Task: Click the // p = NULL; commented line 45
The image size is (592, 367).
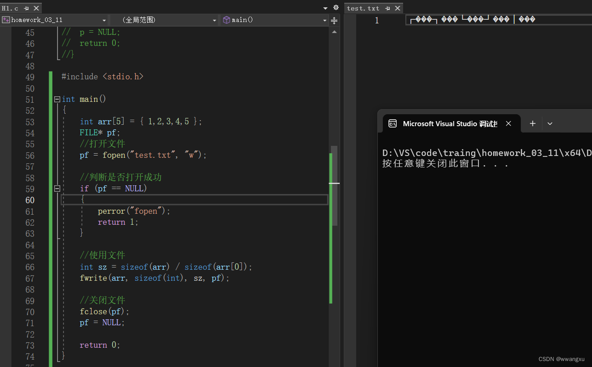Action: tap(91, 32)
